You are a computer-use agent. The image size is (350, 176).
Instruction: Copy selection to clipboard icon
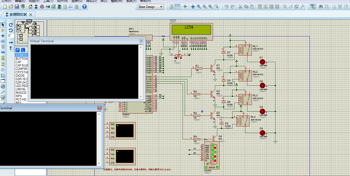coord(246,7)
